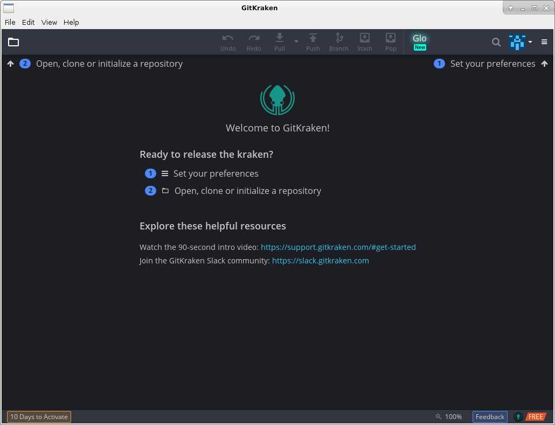Click the window system menu icon in title bar
The height and width of the screenshot is (425, 555).
tap(9, 8)
